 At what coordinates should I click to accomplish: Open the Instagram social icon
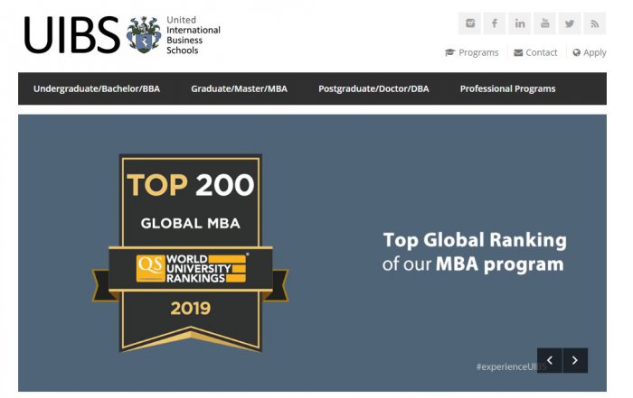470,23
